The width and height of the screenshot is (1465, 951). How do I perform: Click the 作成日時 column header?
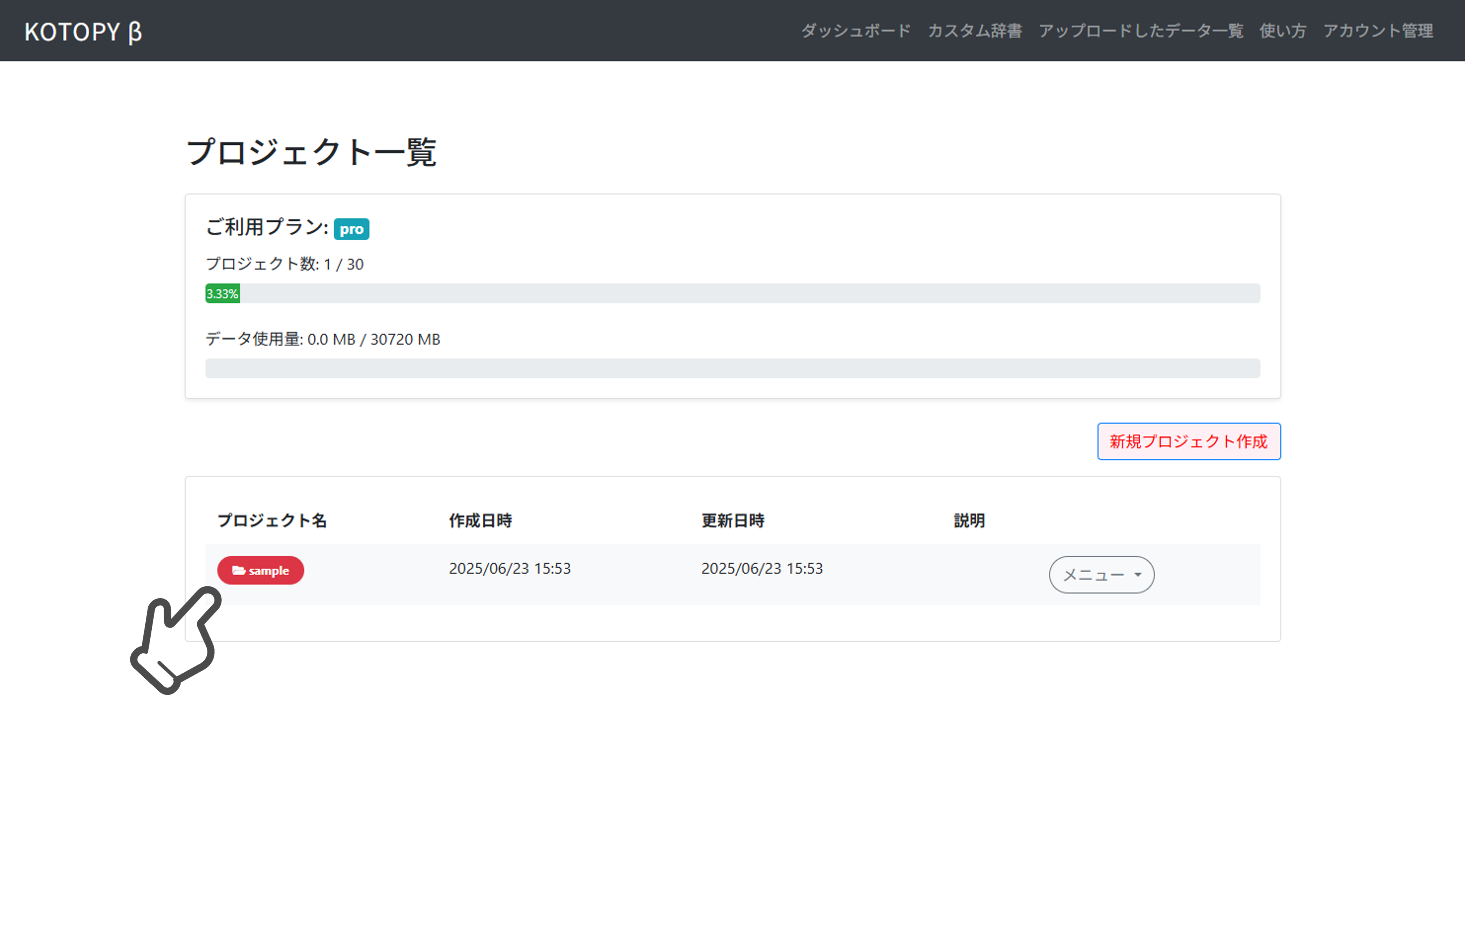point(480,520)
